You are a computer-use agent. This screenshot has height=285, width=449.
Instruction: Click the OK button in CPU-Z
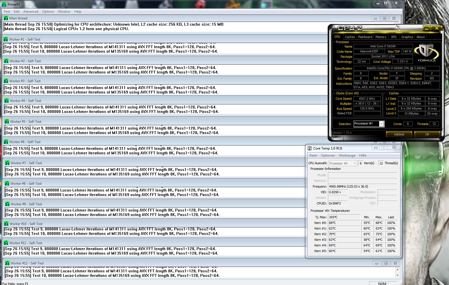[x=427, y=134]
